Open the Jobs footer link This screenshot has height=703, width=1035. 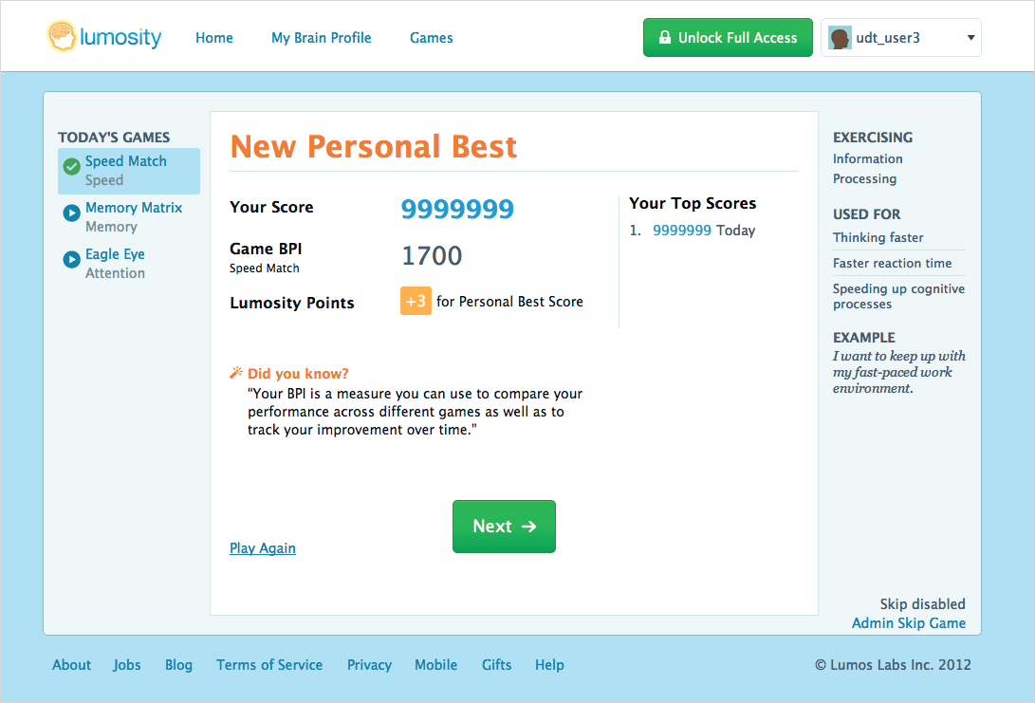127,665
